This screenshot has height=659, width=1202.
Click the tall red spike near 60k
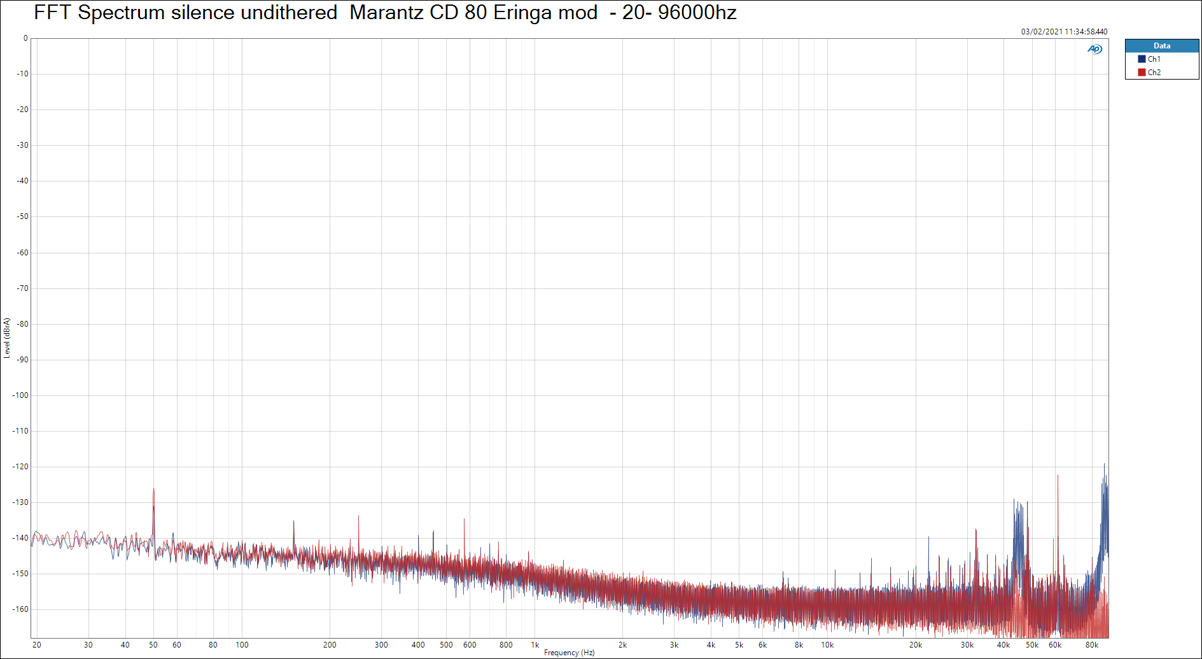coord(1058,476)
